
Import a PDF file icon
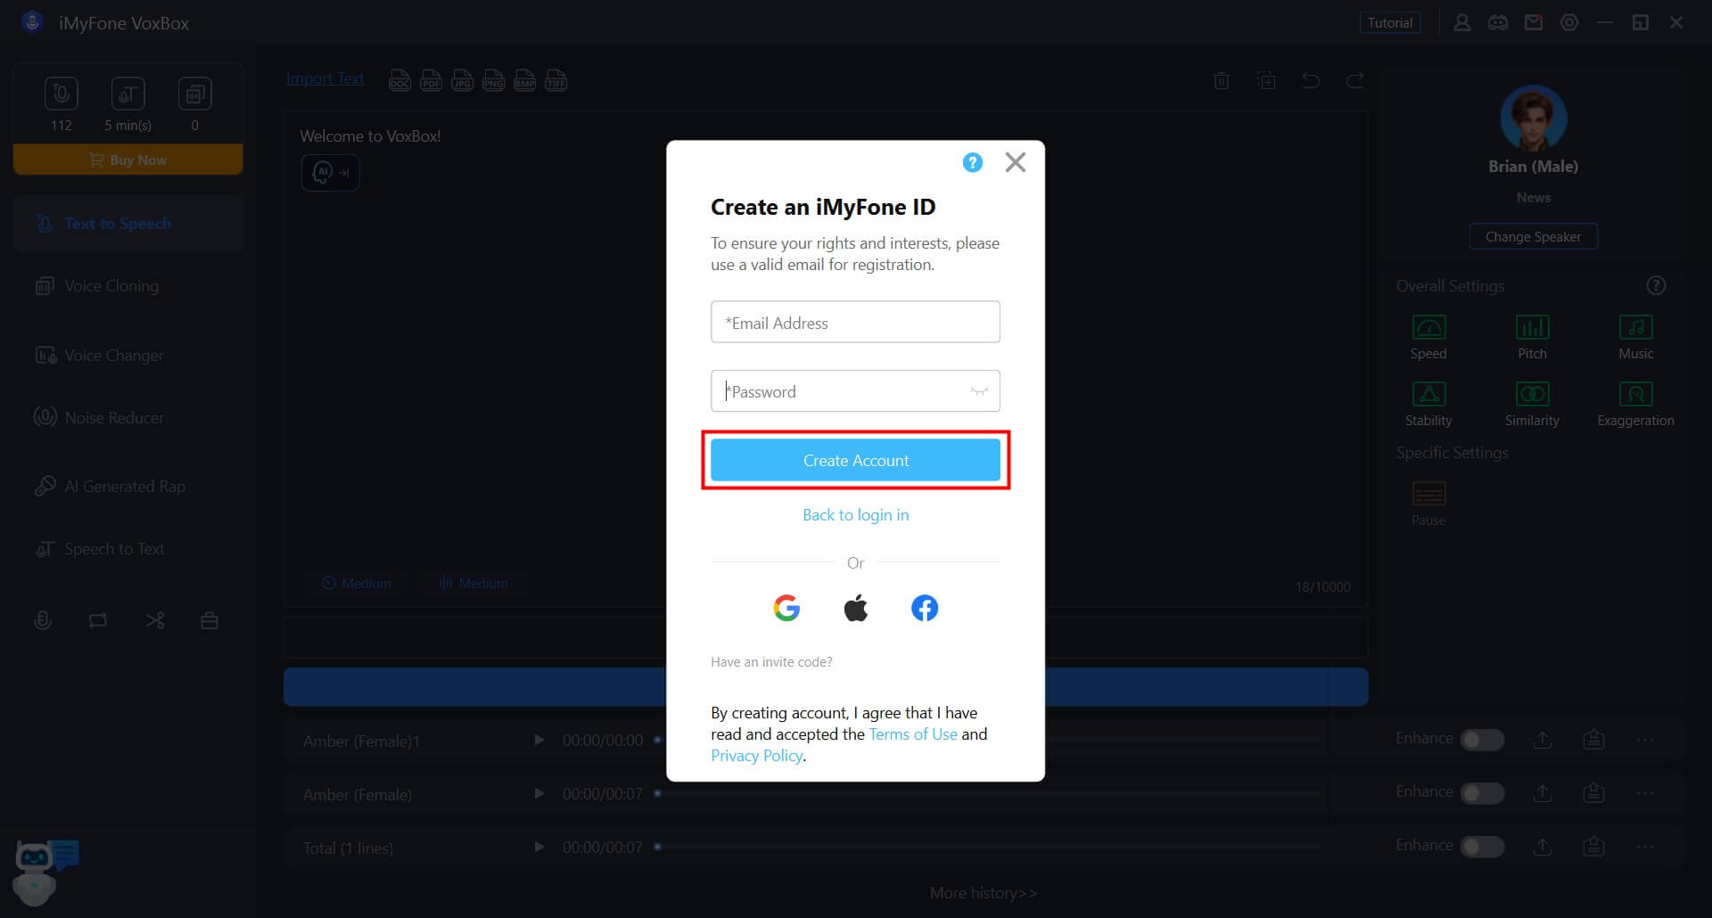[431, 81]
